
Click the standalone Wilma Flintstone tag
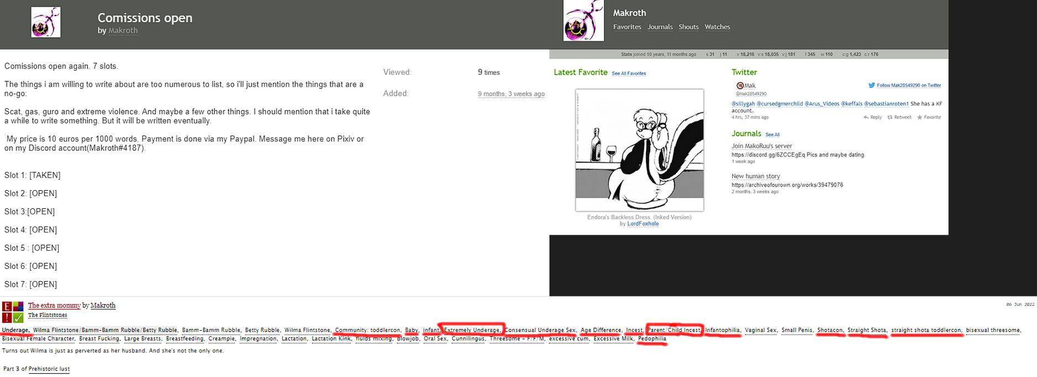pos(308,330)
